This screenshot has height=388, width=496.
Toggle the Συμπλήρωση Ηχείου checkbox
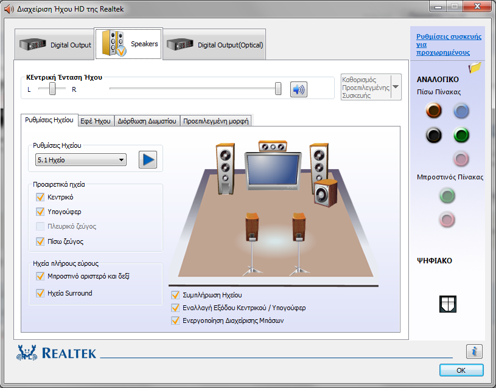coord(175,295)
